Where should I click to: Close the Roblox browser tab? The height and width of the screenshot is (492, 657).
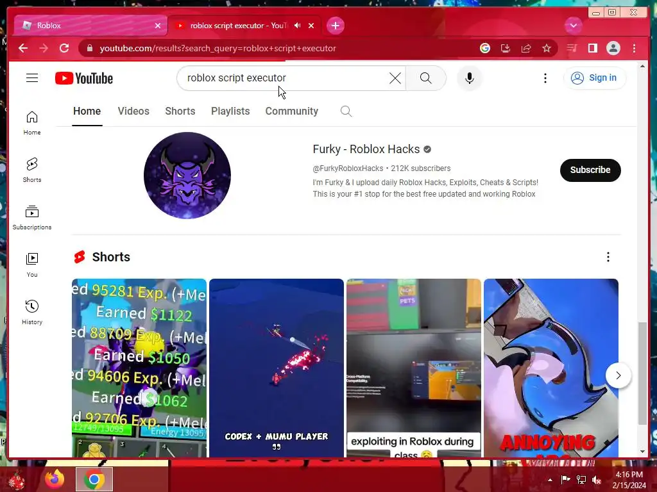158,26
